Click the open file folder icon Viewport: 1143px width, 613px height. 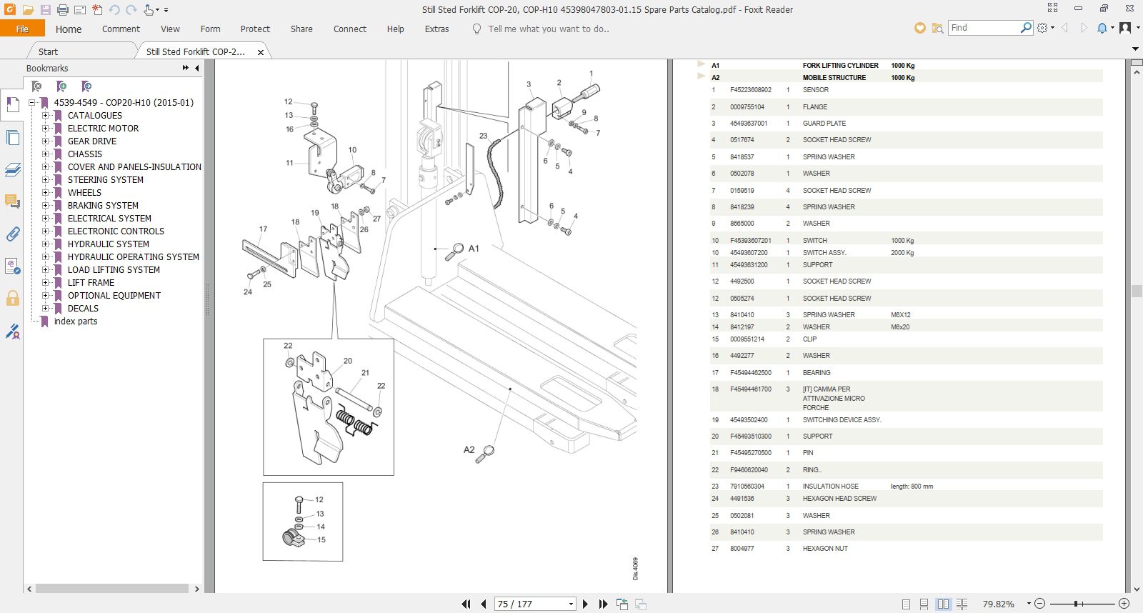coord(28,10)
